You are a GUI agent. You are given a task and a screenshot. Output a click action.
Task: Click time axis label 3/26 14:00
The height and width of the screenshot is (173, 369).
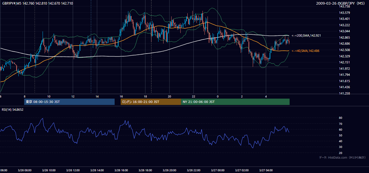pos(97,170)
